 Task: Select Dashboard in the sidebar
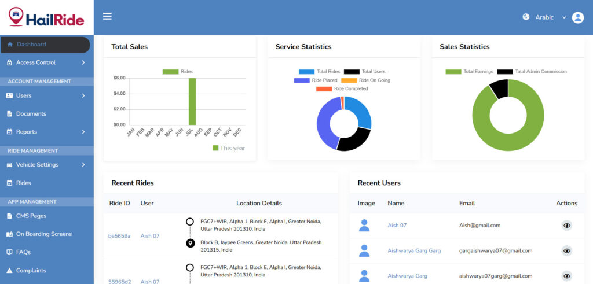(31, 45)
